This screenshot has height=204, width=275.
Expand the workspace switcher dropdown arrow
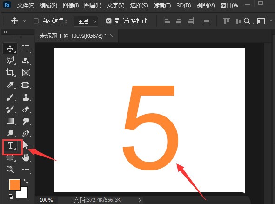click(x=271, y=21)
